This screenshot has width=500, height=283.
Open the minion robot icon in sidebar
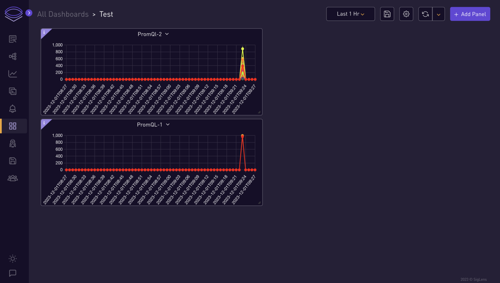pyautogui.click(x=13, y=143)
